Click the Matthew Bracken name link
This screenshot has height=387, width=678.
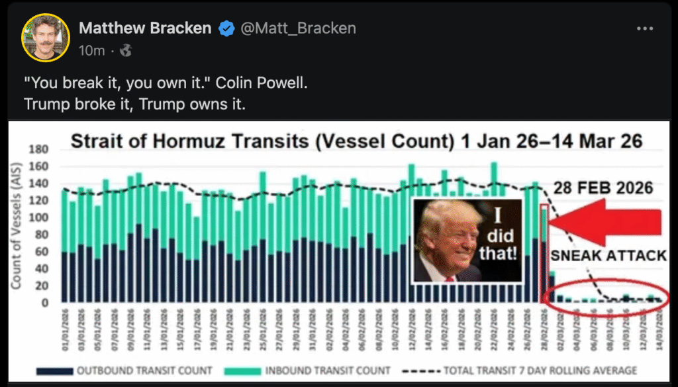click(145, 28)
